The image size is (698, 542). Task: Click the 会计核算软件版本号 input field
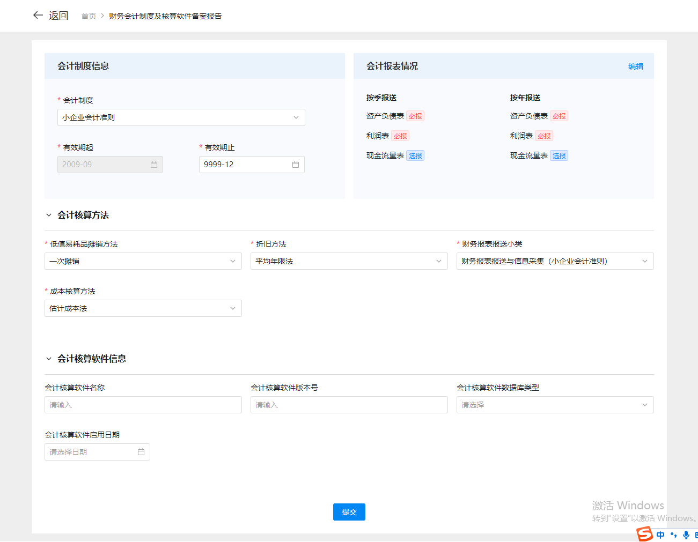tap(349, 405)
